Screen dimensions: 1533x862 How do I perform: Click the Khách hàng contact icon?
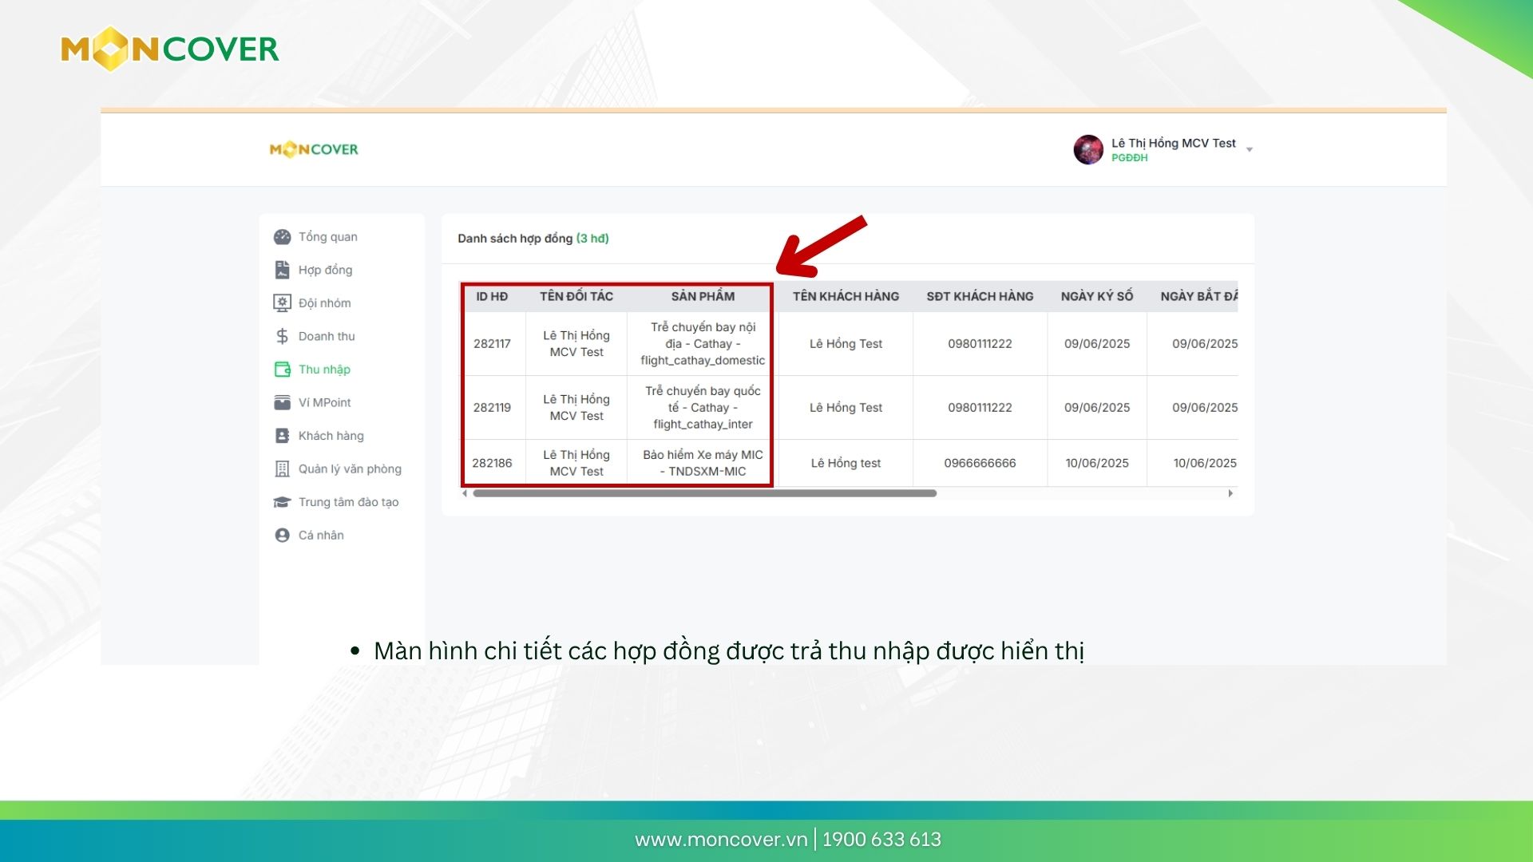click(x=282, y=436)
